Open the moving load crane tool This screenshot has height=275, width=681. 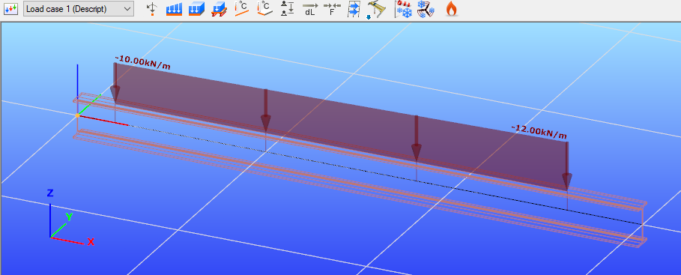[x=376, y=10]
